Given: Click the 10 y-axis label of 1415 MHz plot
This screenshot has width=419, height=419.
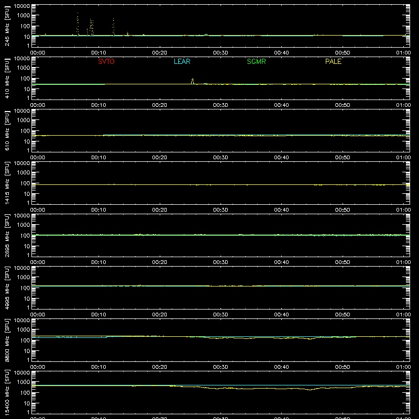Looking at the screenshot, I should 27,194.
